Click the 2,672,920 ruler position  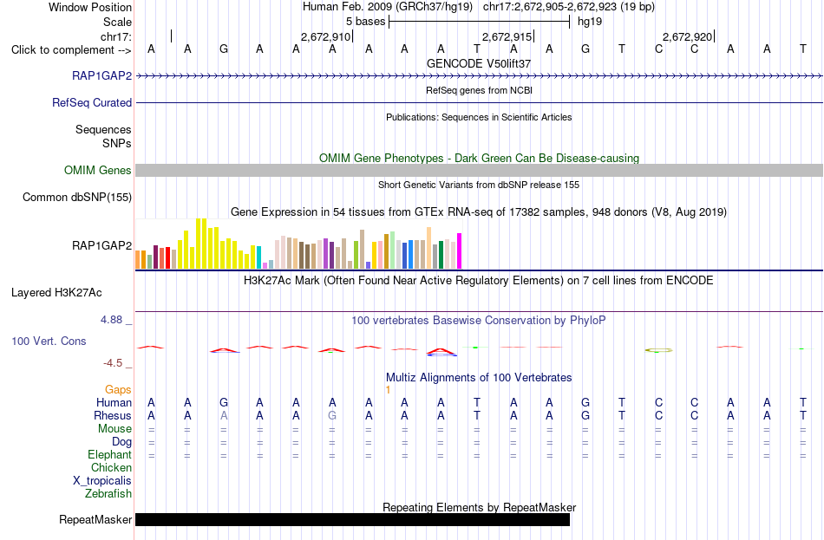click(x=687, y=36)
